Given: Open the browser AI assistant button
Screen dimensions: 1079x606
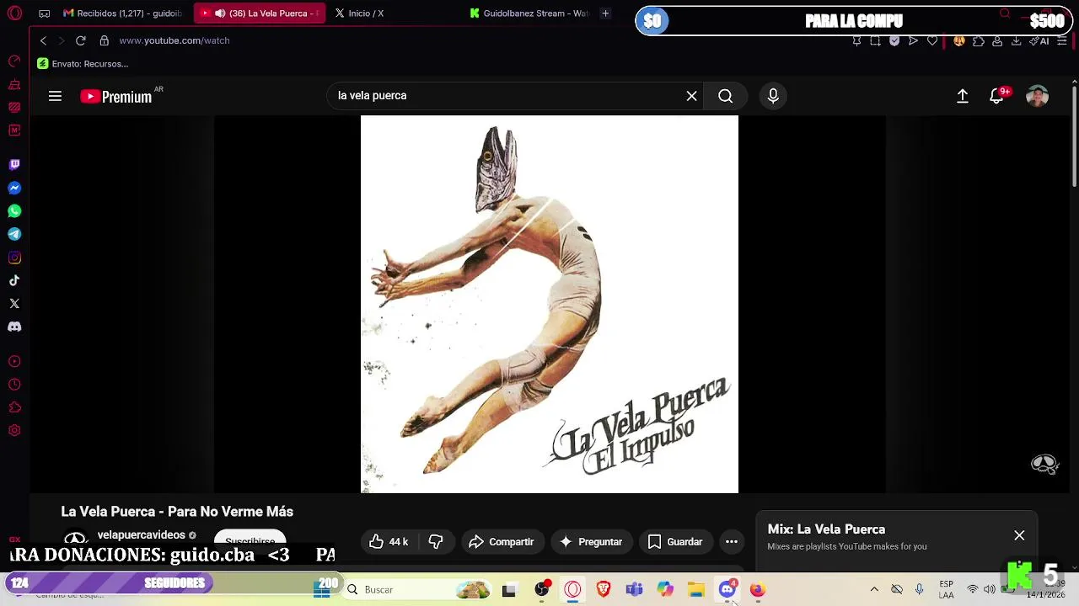Looking at the screenshot, I should pyautogui.click(x=1039, y=40).
